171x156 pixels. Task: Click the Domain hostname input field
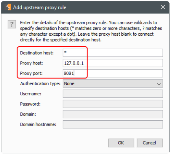[113, 125]
